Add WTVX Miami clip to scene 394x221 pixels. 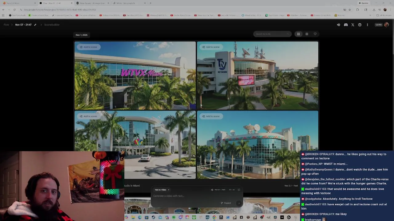[89, 47]
